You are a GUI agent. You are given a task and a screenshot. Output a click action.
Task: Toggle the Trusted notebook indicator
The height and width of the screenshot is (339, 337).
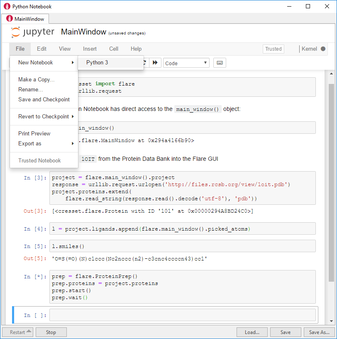pyautogui.click(x=273, y=49)
